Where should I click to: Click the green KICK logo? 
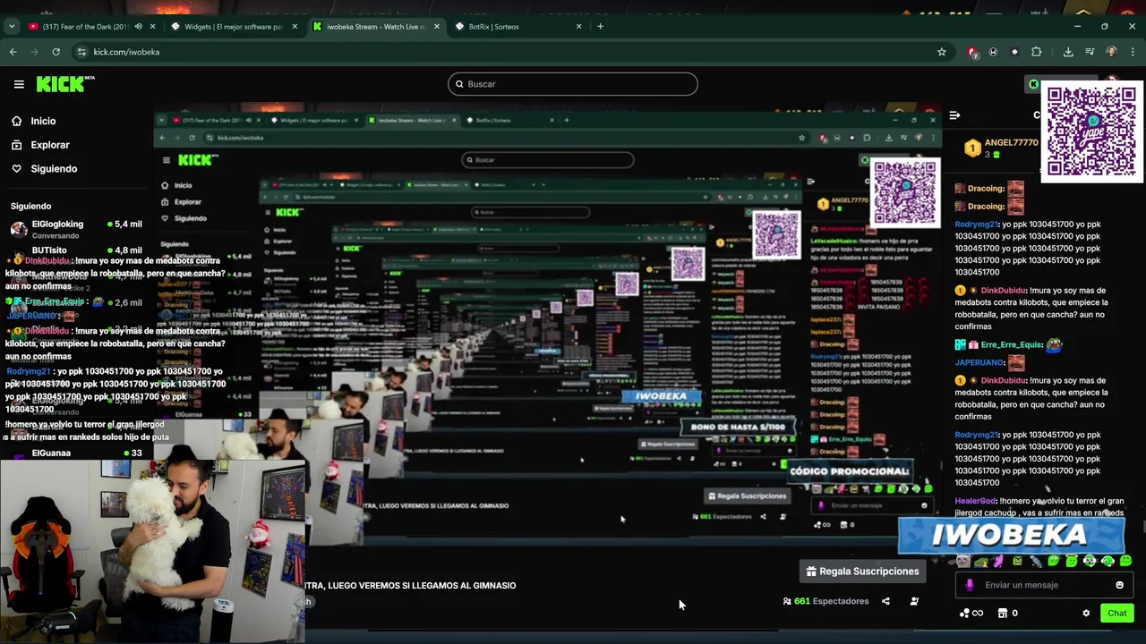click(x=64, y=83)
